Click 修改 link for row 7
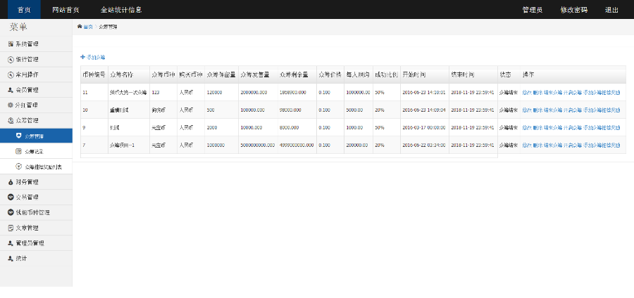Screen dimensions: 634x298 click(x=527, y=145)
